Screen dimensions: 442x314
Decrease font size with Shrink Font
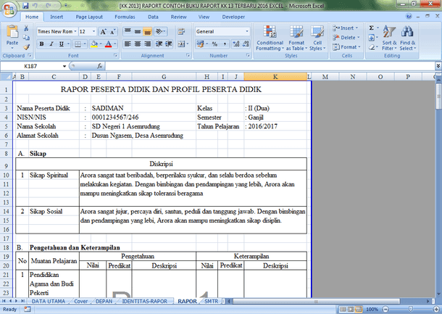click(x=112, y=32)
